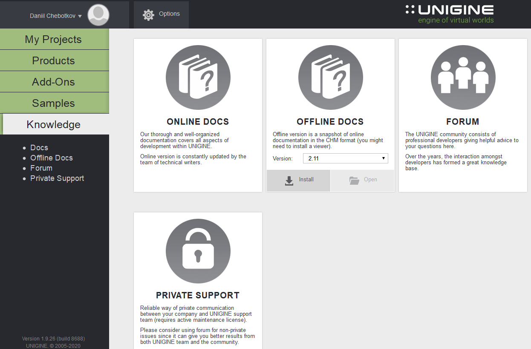Image resolution: width=531 pixels, height=349 pixels.
Task: Click the download arrow icon on Install
Action: (x=289, y=180)
